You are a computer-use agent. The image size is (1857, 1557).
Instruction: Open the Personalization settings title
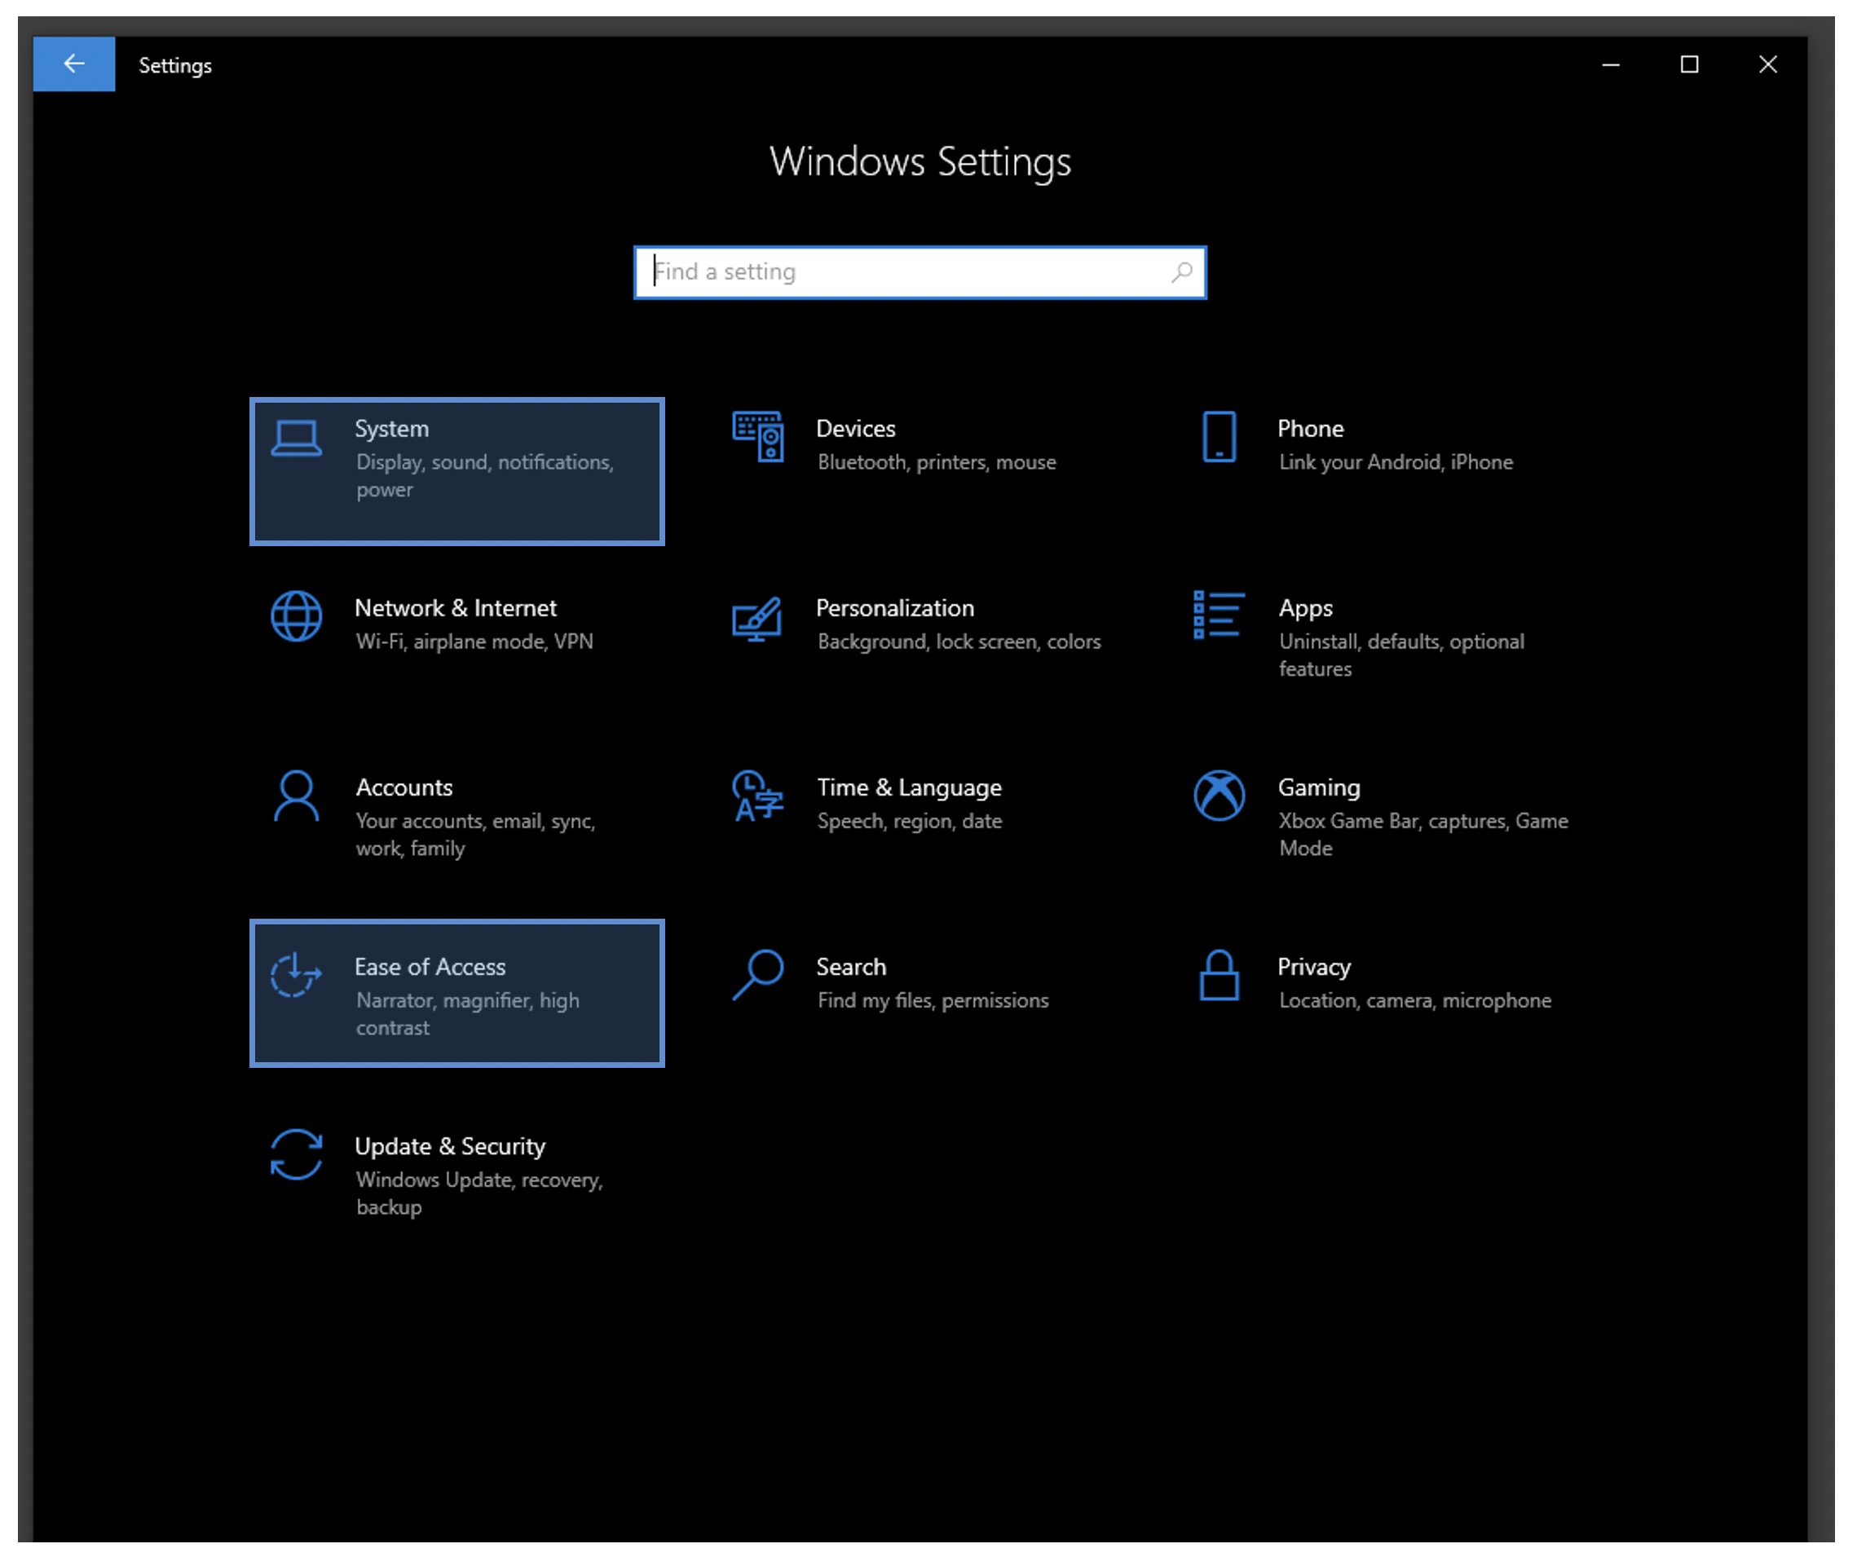click(895, 609)
